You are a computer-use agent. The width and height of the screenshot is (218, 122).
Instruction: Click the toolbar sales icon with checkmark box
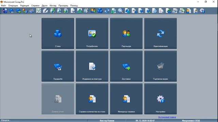pyautogui.click(x=12, y=11)
